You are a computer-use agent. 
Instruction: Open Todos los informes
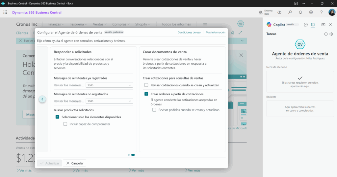pyautogui.click(x=176, y=24)
